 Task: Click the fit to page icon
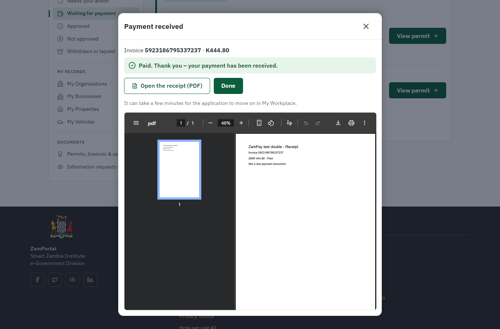259,123
